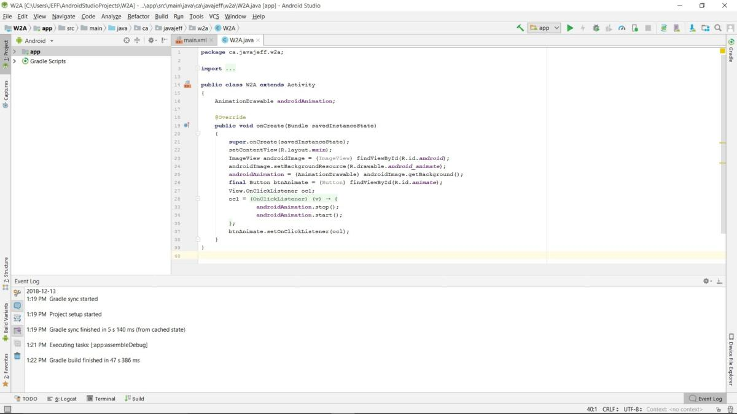Select the W2A.java editor tab
Viewport: 737px width, 414px height.
(241, 40)
